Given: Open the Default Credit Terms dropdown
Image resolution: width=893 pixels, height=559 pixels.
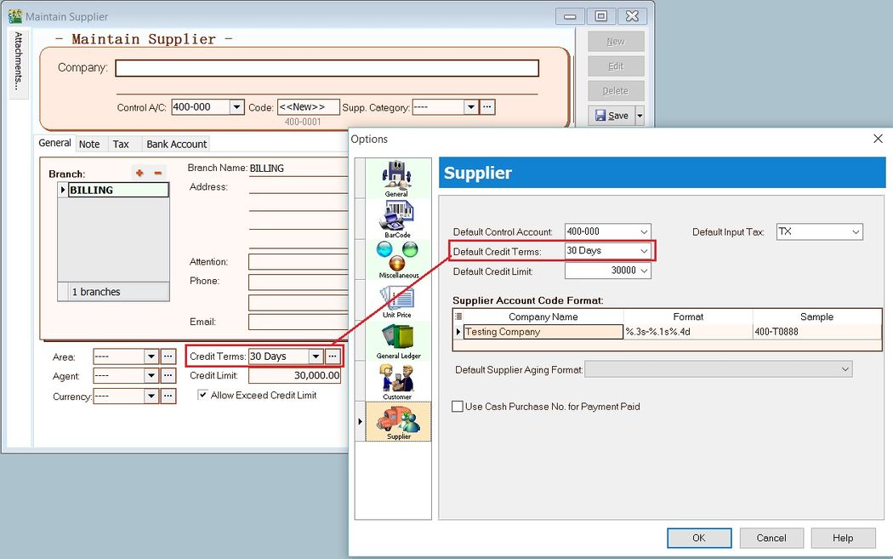Looking at the screenshot, I should (645, 250).
